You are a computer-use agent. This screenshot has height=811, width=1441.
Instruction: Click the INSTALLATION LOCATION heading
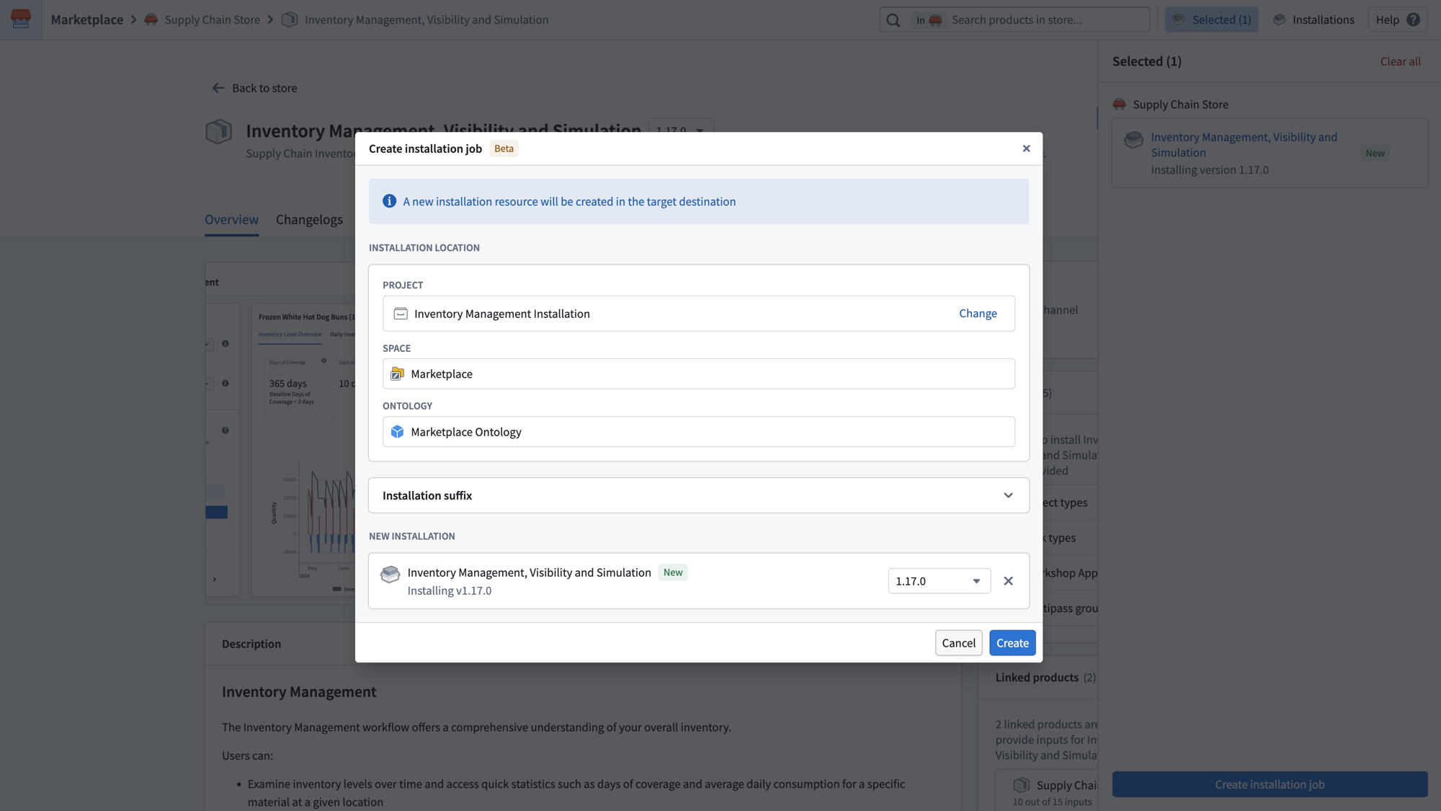tap(424, 248)
